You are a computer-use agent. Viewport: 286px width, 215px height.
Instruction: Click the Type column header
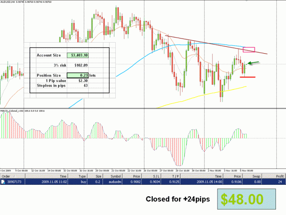point(77,176)
